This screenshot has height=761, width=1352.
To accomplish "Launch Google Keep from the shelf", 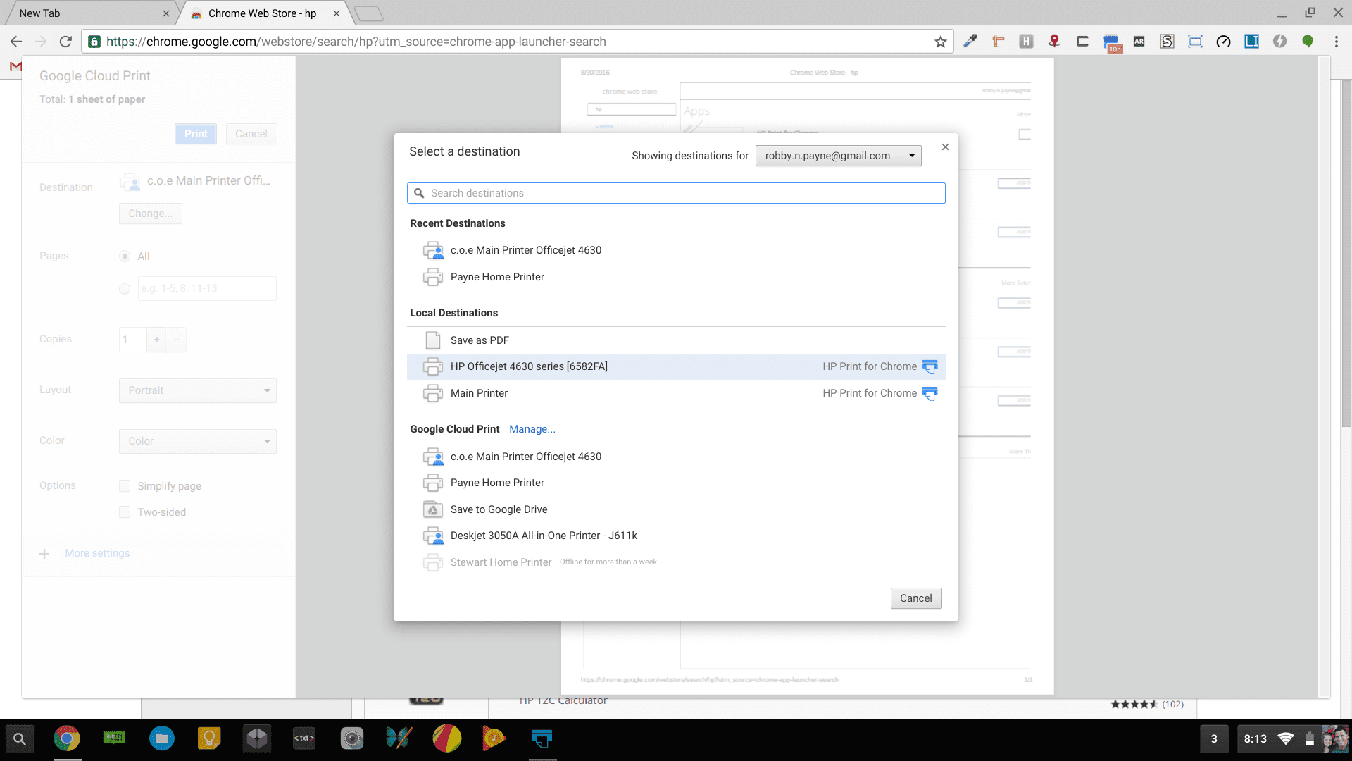I will pos(209,738).
